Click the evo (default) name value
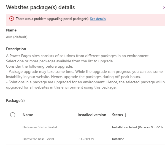165x165 pixels. 17,37
